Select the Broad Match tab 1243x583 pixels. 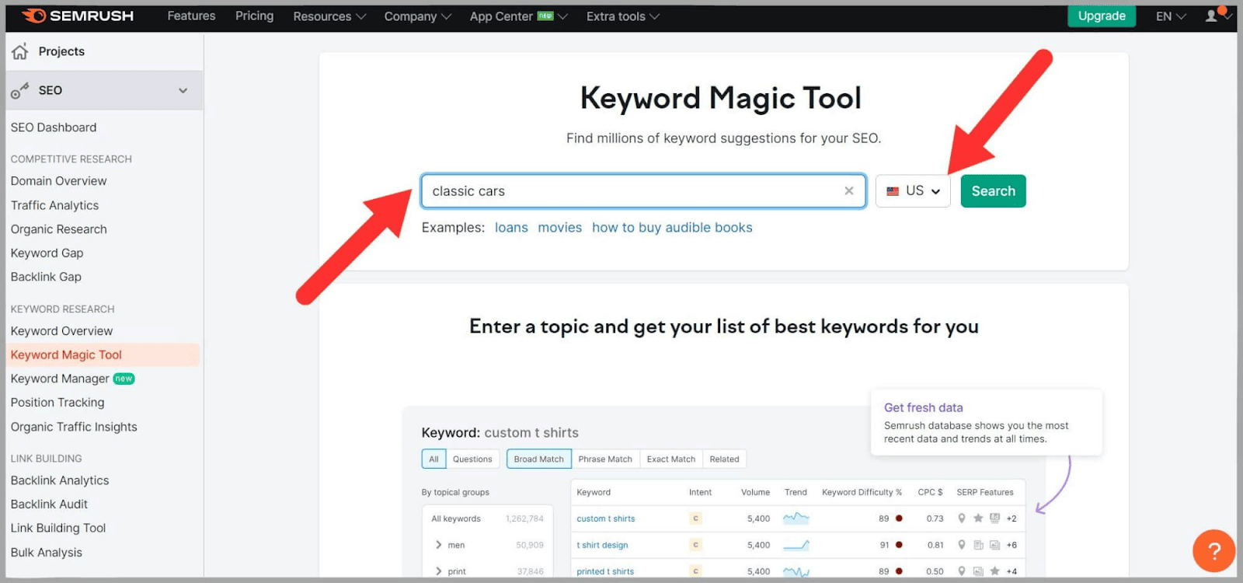tap(538, 459)
